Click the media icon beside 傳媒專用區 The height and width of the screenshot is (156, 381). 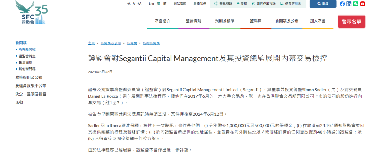pyautogui.click(x=282, y=4)
